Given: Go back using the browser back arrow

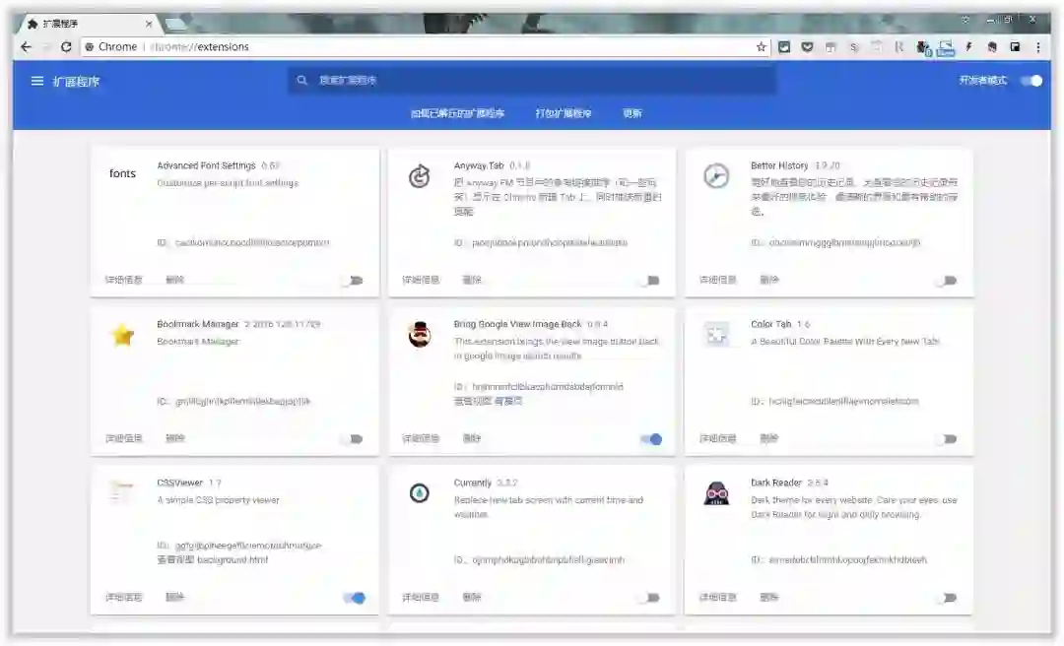Looking at the screenshot, I should [x=26, y=47].
